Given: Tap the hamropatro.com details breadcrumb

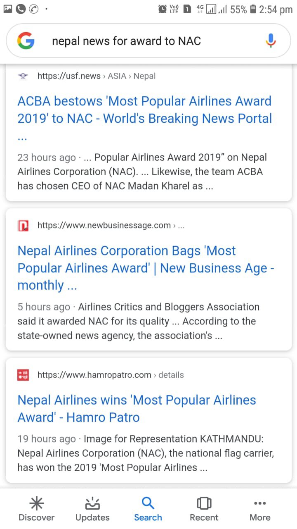Looking at the screenshot, I should pos(111,375).
